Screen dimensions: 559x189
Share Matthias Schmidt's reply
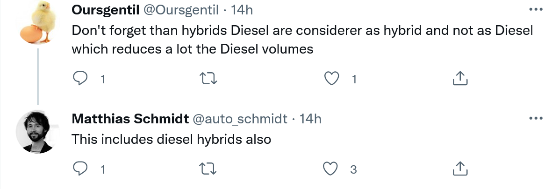(460, 168)
